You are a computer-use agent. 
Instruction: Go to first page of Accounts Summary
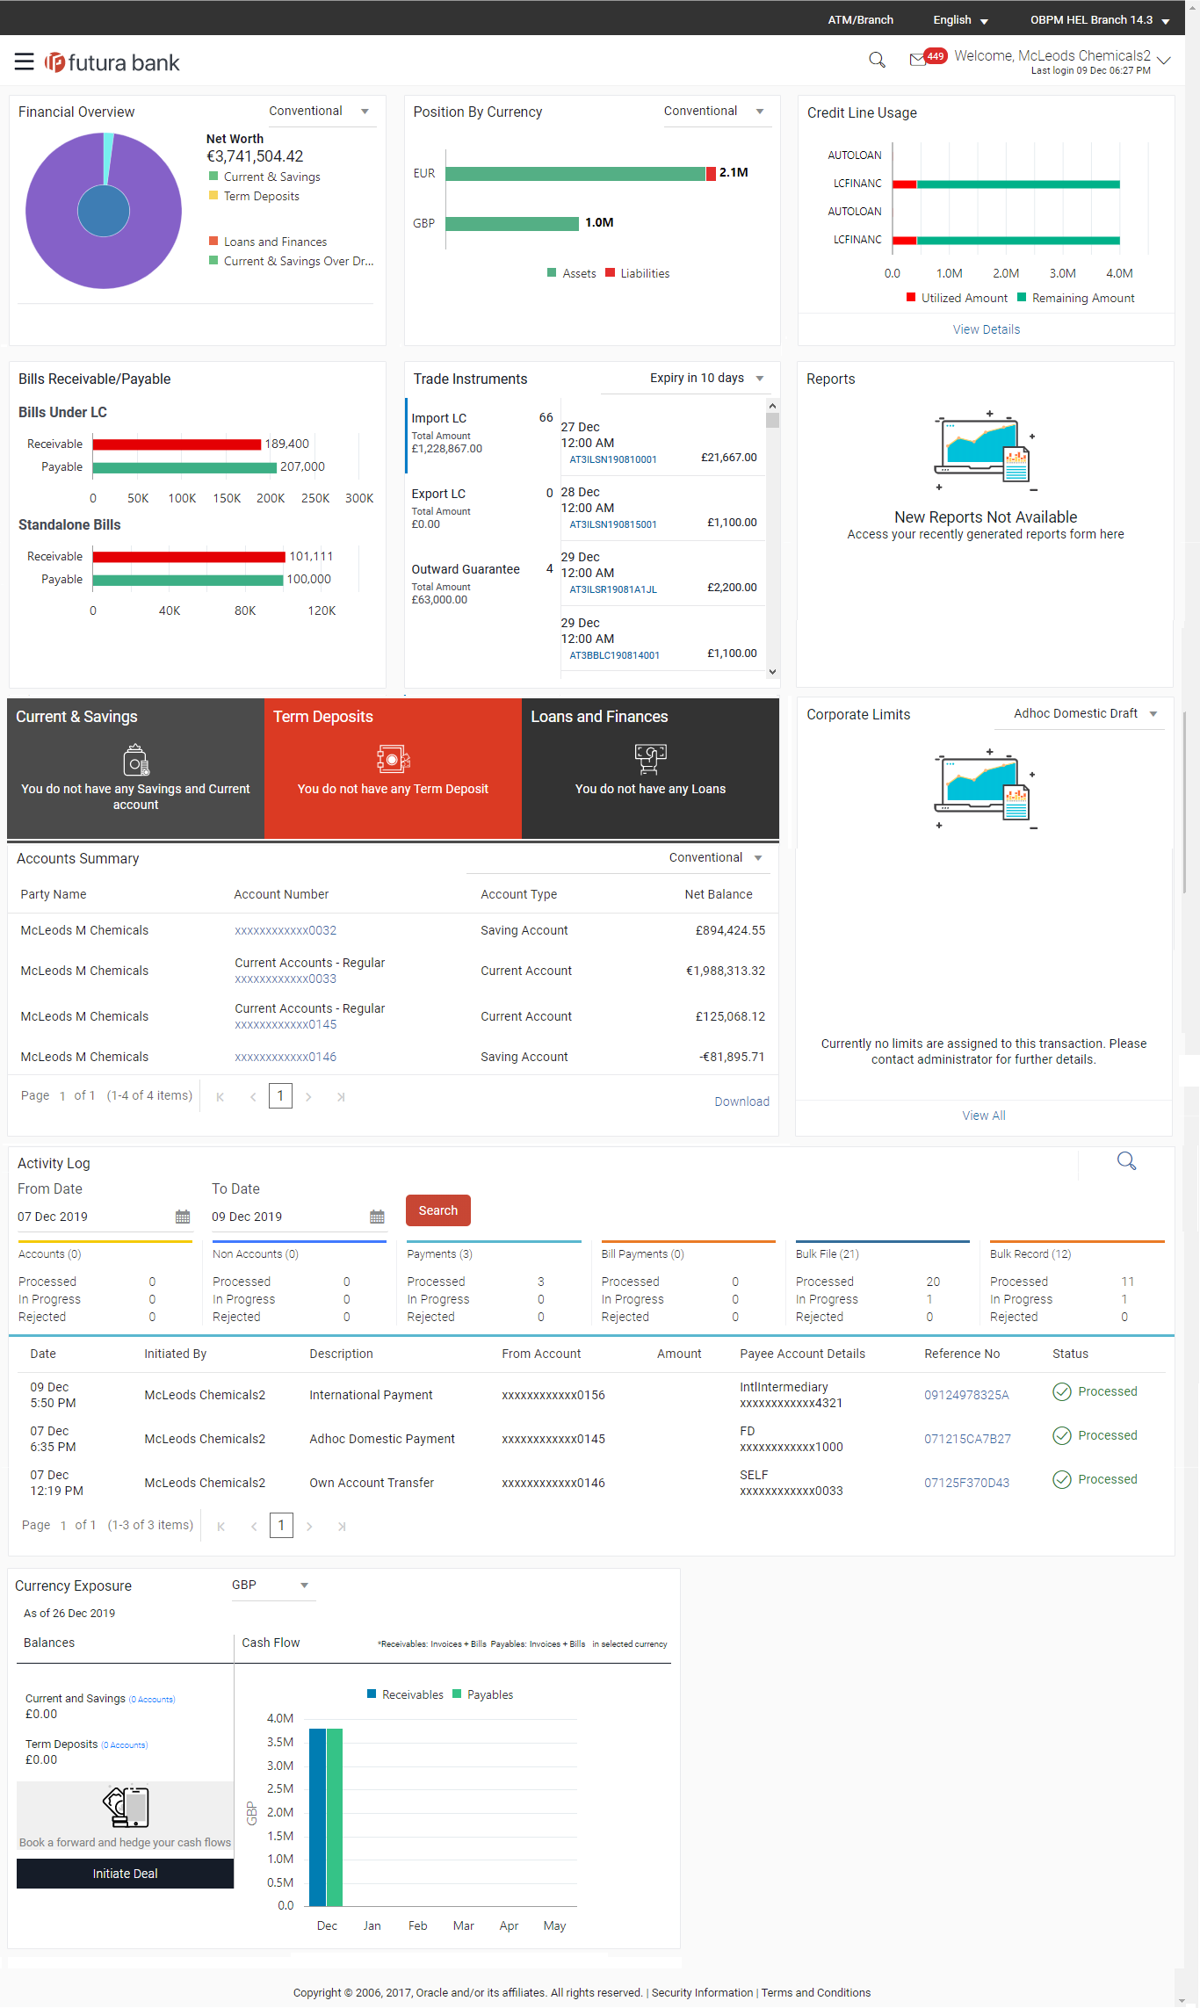(220, 1096)
